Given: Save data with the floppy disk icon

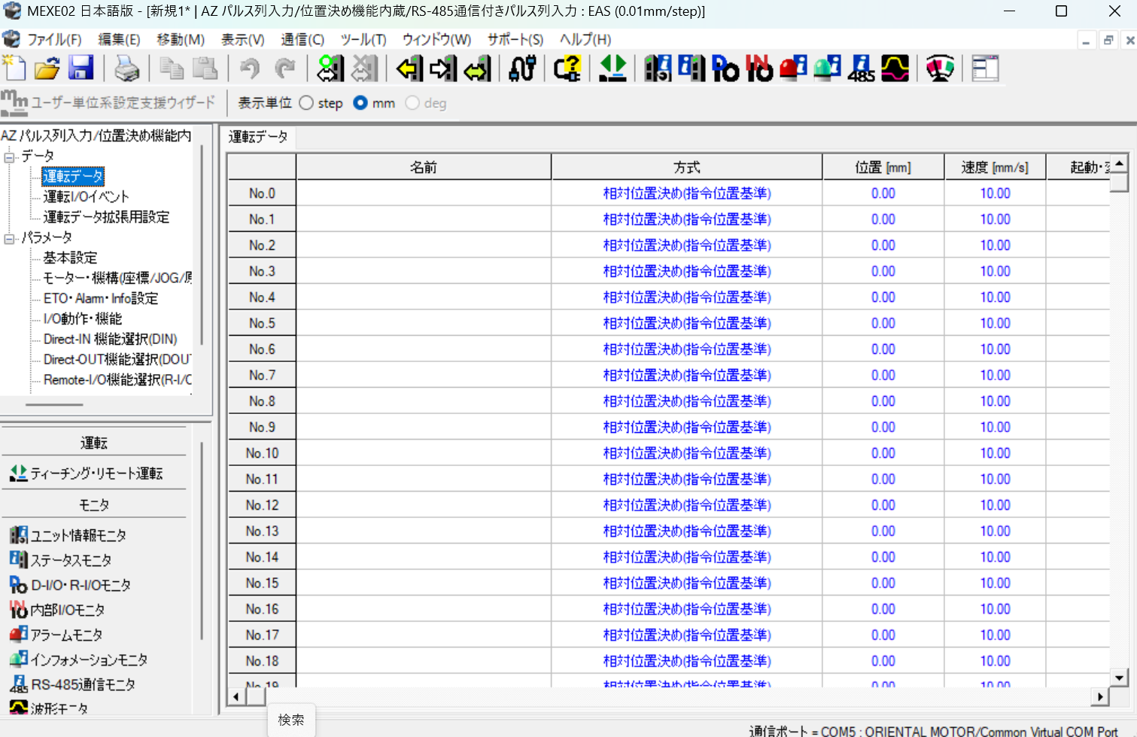Looking at the screenshot, I should pos(81,69).
